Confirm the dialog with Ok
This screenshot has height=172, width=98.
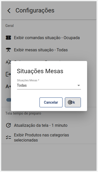73,102
